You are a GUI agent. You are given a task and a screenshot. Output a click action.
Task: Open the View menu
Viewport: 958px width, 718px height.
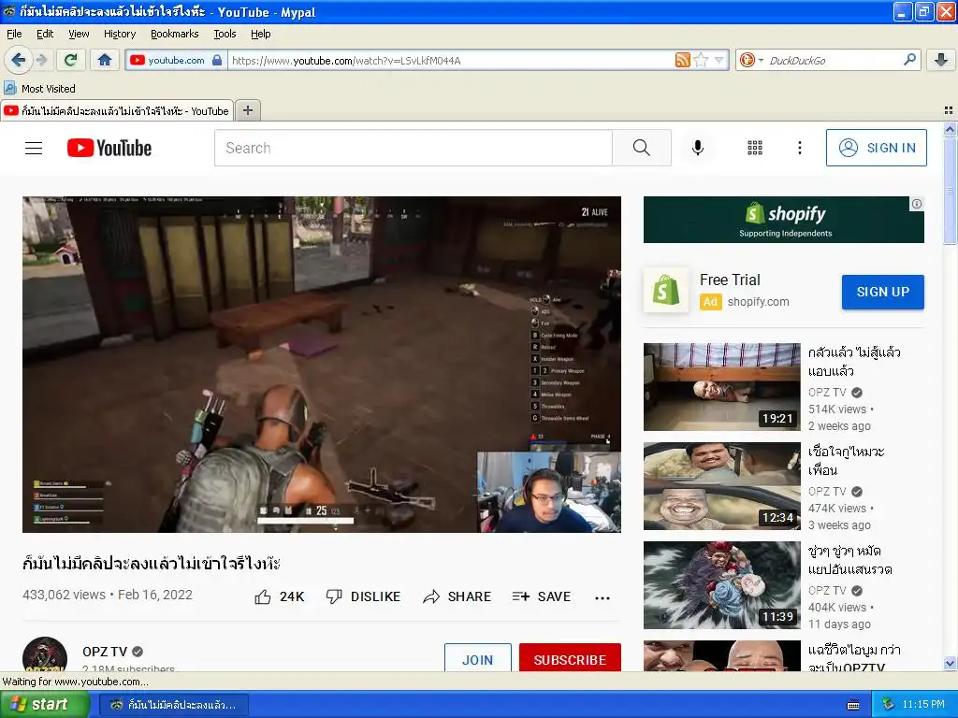[x=79, y=34]
